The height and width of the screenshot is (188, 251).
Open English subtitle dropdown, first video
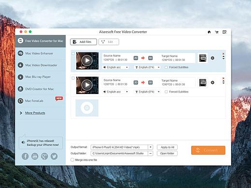click(147, 67)
